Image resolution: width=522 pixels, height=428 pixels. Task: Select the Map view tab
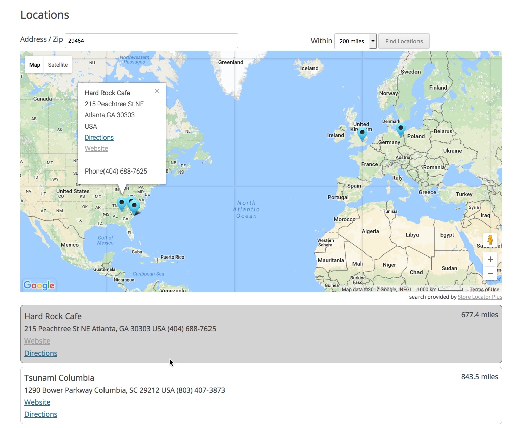coord(35,65)
